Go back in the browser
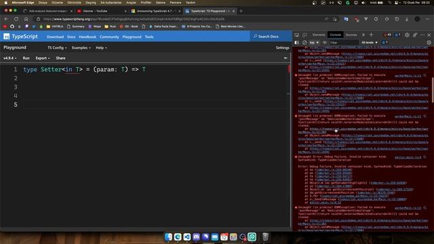The height and width of the screenshot is (244, 434). pyautogui.click(x=6, y=19)
